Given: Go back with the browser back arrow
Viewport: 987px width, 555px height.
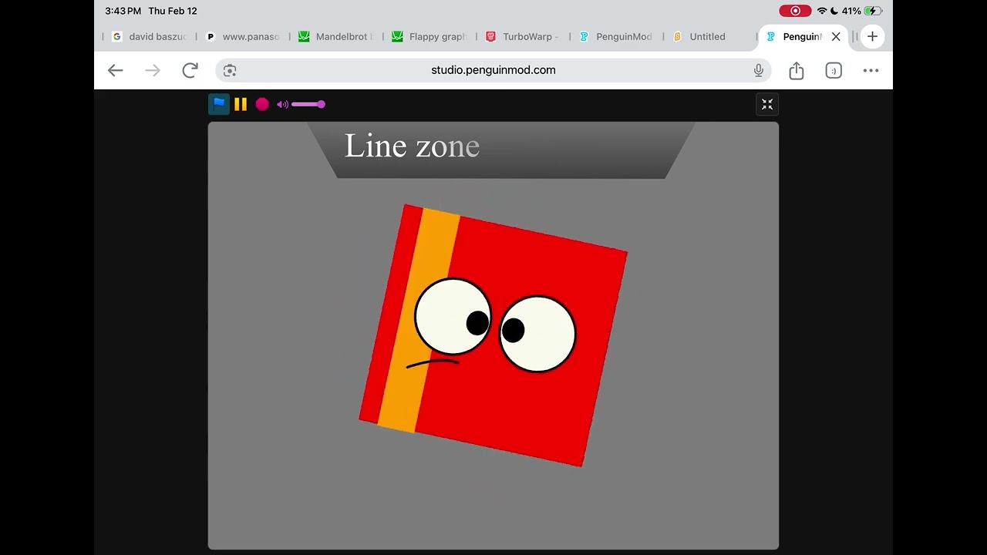Looking at the screenshot, I should pos(115,70).
